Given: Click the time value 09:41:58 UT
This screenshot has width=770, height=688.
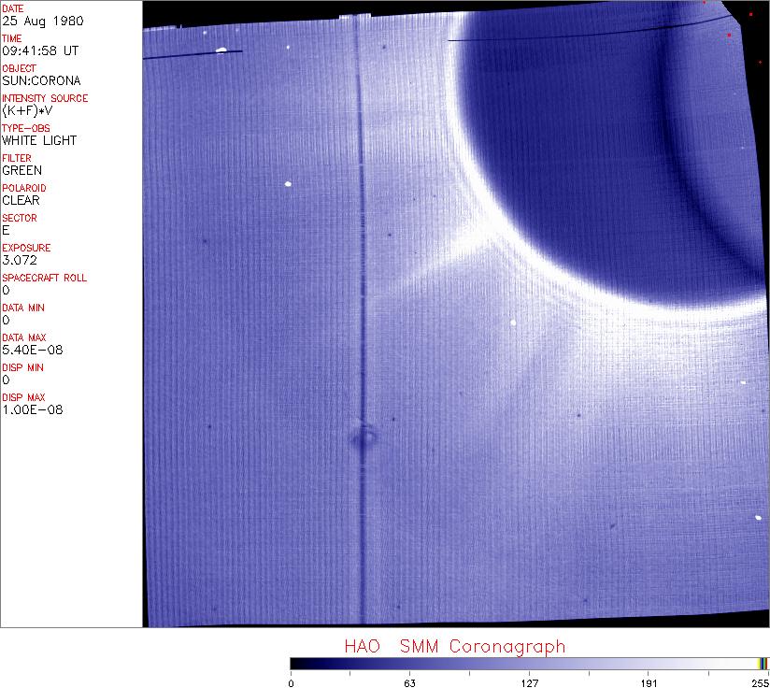Looking at the screenshot, I should click(x=39, y=50).
